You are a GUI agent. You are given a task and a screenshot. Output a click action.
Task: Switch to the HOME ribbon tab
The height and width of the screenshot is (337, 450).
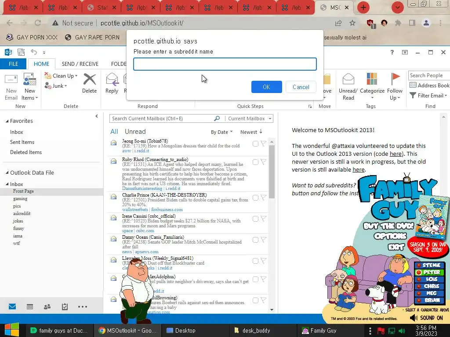click(x=41, y=64)
